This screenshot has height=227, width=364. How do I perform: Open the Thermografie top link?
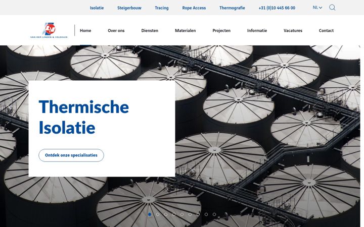click(232, 8)
